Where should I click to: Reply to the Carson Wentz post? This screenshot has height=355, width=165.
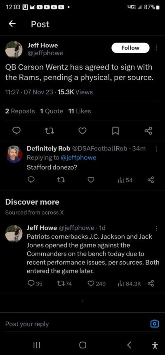coord(17,130)
